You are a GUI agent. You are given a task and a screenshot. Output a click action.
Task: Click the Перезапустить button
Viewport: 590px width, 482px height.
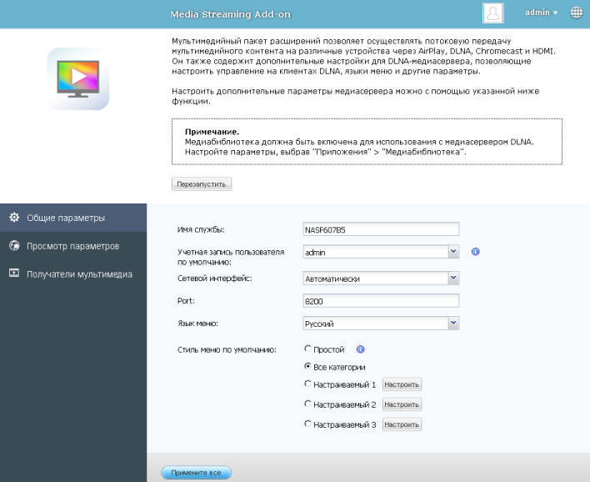pyautogui.click(x=202, y=184)
